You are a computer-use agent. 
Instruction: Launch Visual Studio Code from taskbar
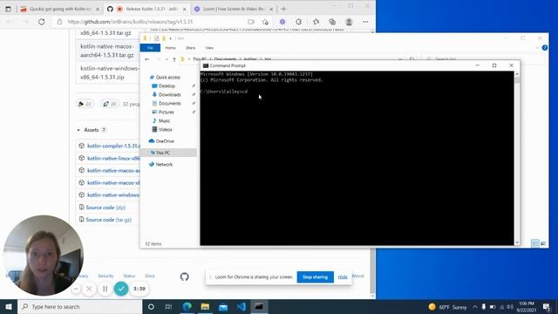[242, 306]
